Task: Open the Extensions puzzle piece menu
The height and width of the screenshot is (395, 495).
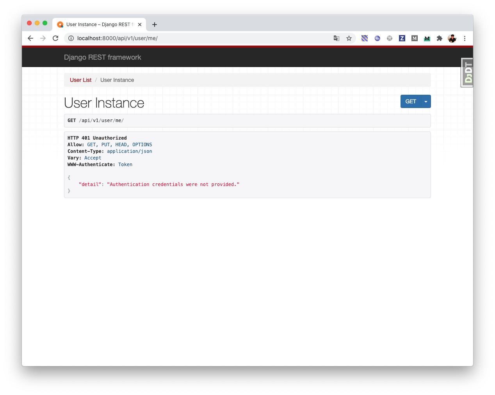Action: tap(440, 38)
